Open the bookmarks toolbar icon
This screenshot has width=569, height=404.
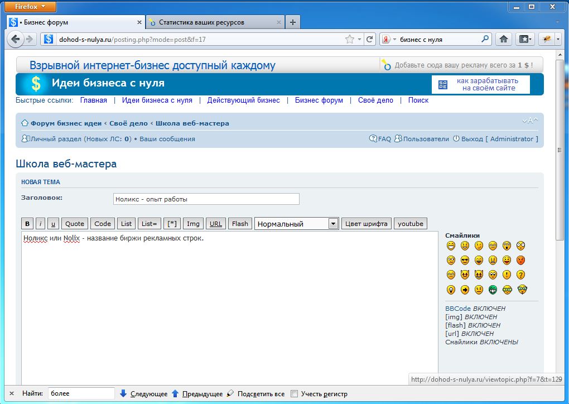(x=525, y=39)
